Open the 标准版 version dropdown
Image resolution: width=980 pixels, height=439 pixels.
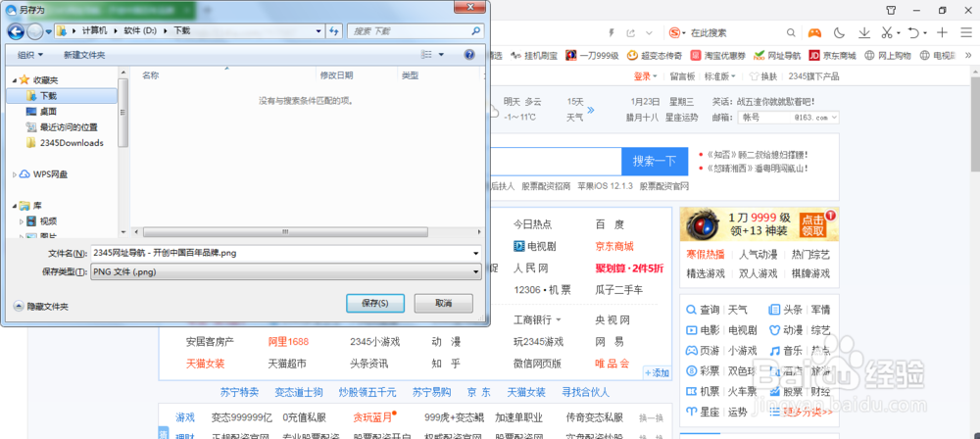(x=720, y=76)
